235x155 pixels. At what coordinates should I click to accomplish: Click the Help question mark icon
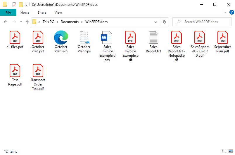[x=231, y=12]
